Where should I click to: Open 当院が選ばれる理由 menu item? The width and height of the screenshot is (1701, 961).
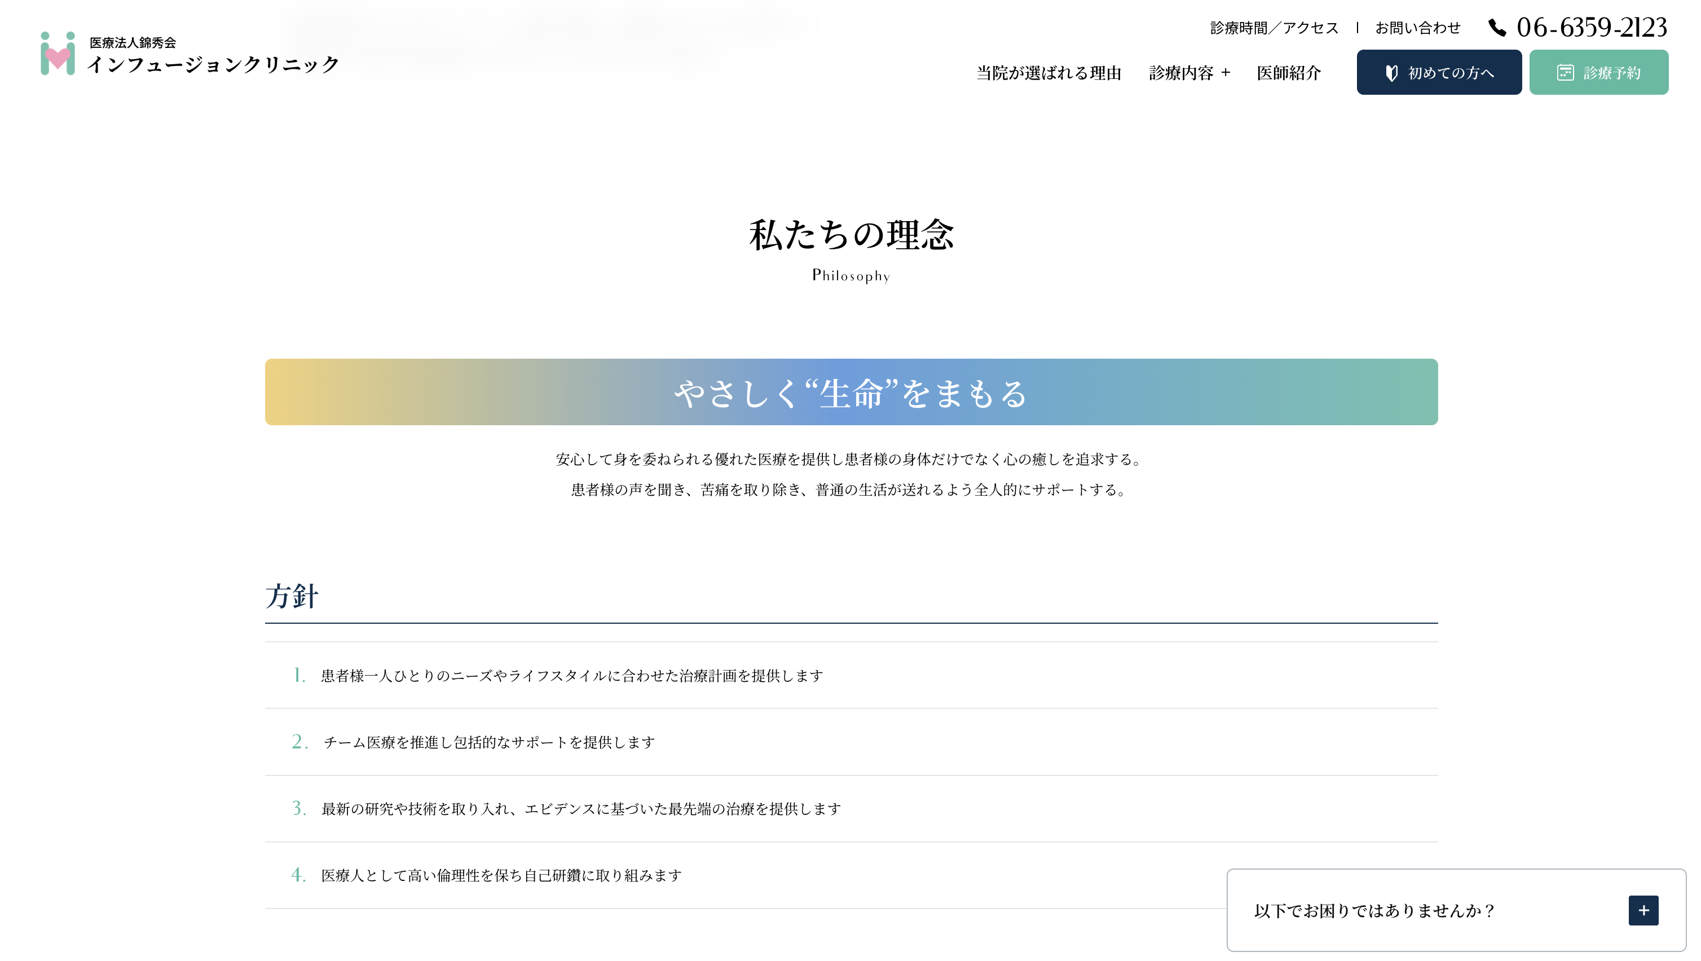[1048, 73]
